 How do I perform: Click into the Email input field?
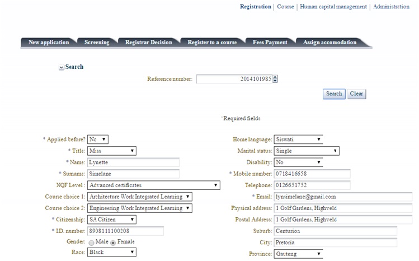342,197
